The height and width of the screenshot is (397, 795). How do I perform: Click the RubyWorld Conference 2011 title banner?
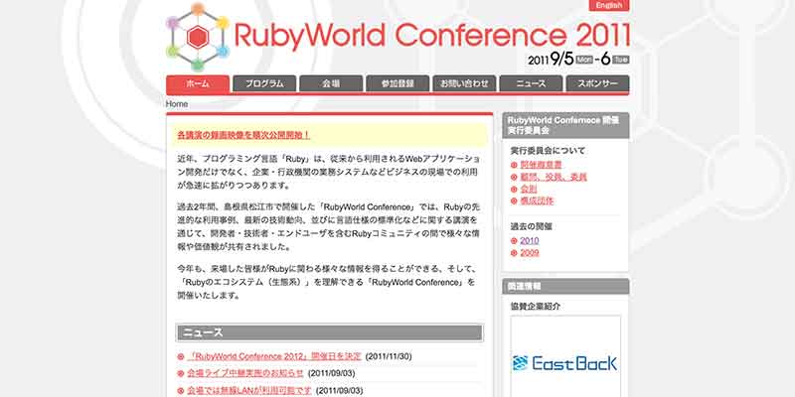pyautogui.click(x=432, y=37)
